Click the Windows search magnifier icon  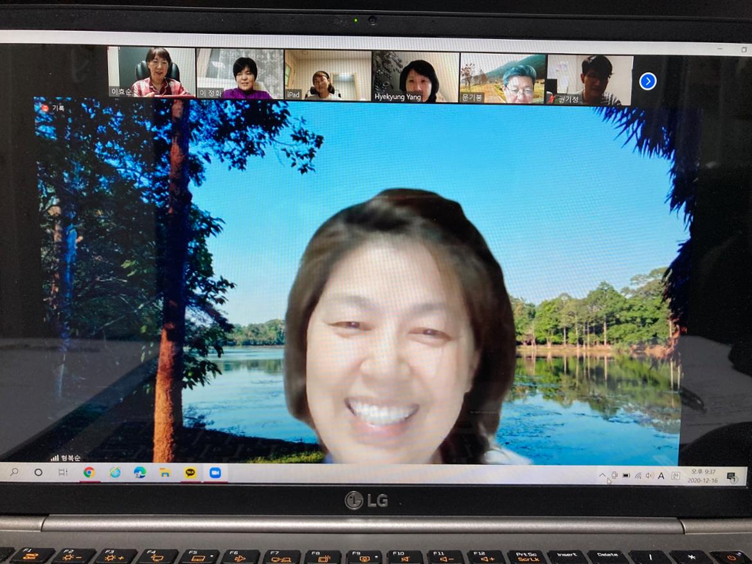coord(14,472)
